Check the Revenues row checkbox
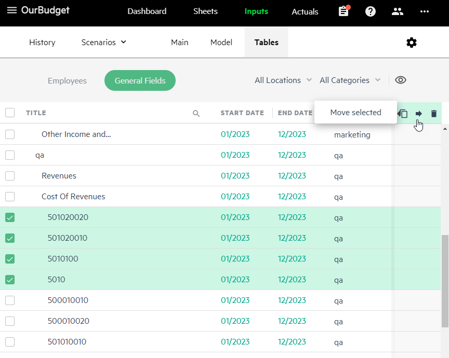Screen dimensions: 449x358 10,176
